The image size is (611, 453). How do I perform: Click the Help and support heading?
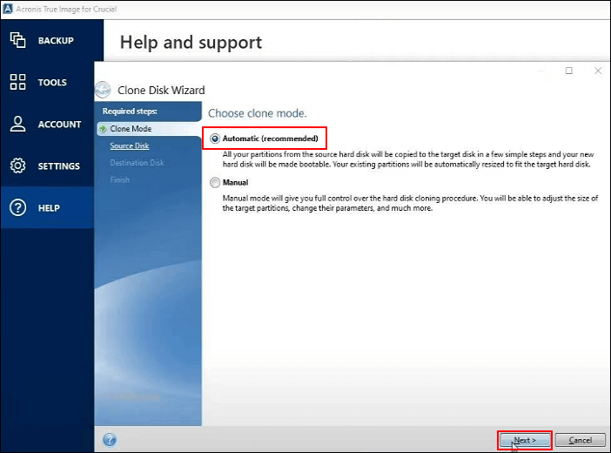(191, 42)
